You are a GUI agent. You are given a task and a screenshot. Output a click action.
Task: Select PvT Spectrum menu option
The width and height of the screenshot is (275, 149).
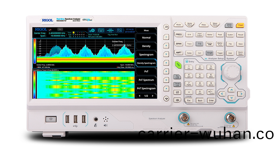[146, 80]
